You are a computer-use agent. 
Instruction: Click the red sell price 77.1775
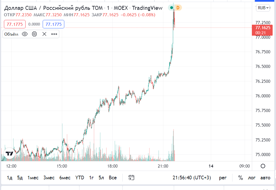(x=15, y=24)
